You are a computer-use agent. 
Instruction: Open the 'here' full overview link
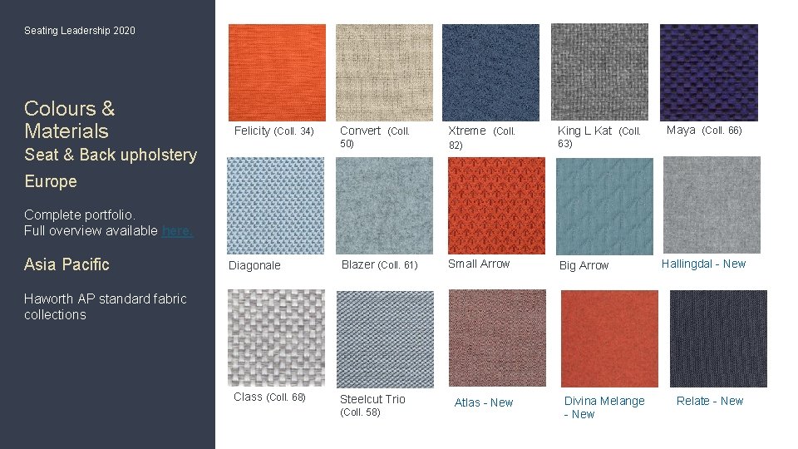click(x=177, y=231)
